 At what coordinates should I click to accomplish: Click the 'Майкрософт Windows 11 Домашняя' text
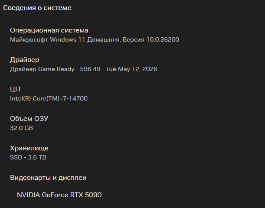pos(65,40)
